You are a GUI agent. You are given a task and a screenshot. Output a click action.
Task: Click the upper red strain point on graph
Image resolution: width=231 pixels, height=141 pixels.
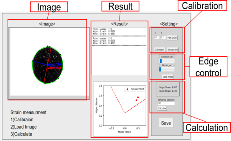138,97
